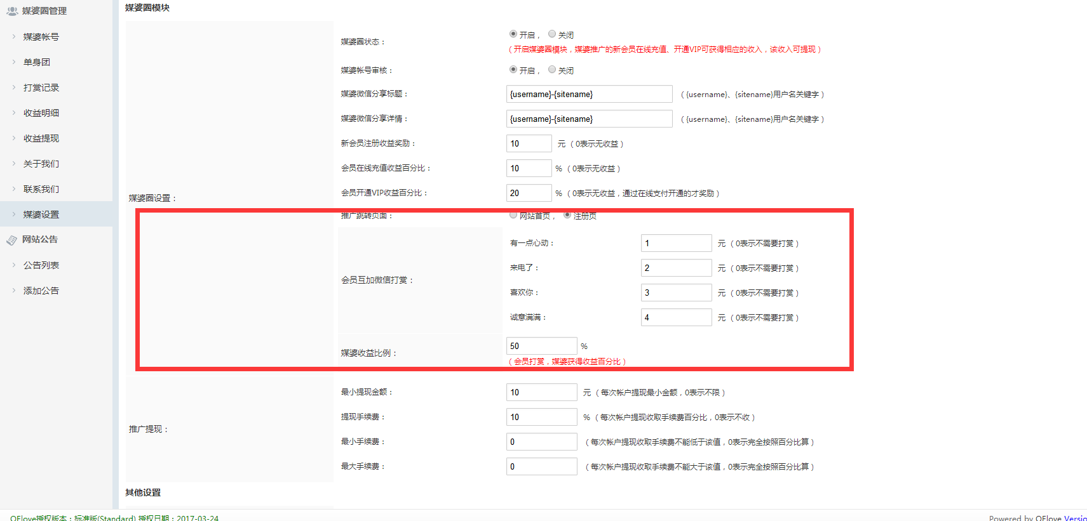
Task: Click the 媒婆微信分享标题 input field
Action: [x=590, y=94]
